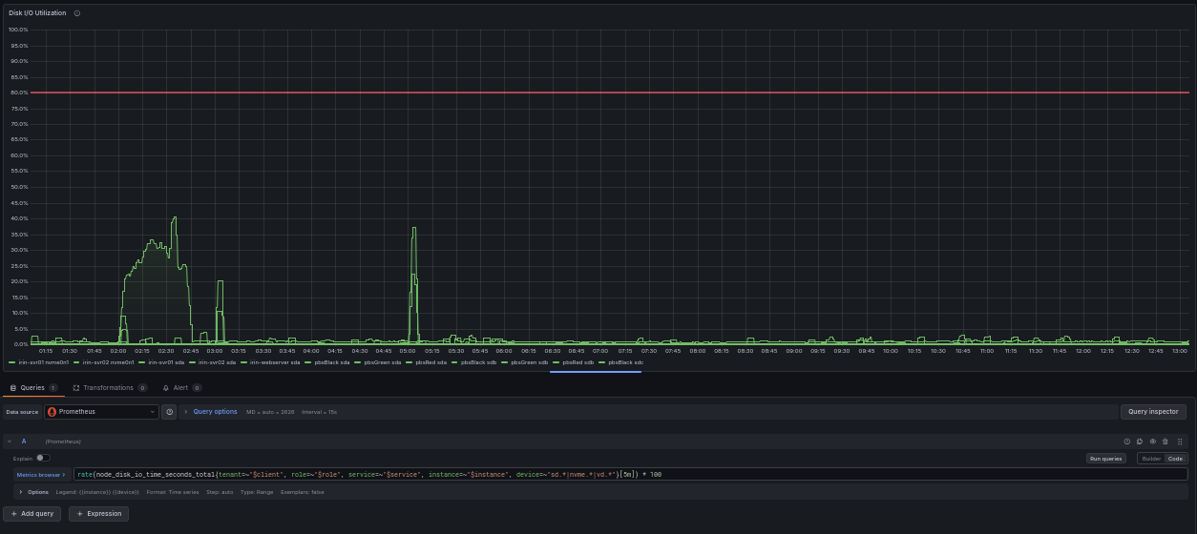Click the Disk I/O Utilization panel title
This screenshot has height=534, width=1197.
coord(37,13)
